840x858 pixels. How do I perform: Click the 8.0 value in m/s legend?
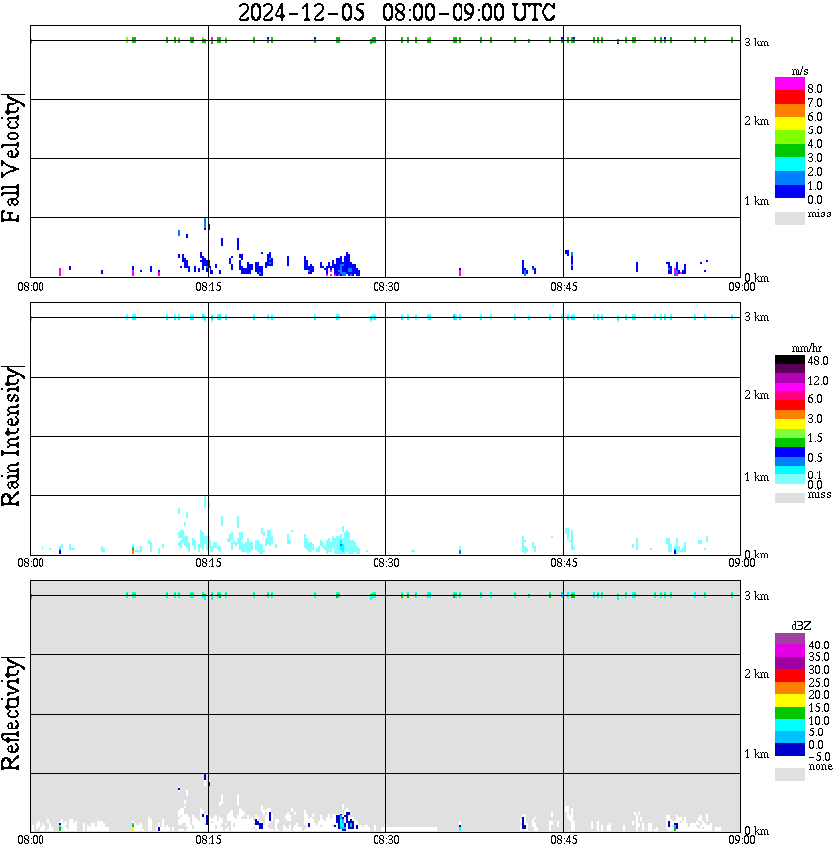pyautogui.click(x=815, y=89)
